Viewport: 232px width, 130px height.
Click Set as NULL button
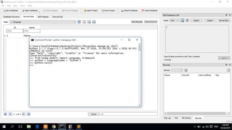[224, 21]
